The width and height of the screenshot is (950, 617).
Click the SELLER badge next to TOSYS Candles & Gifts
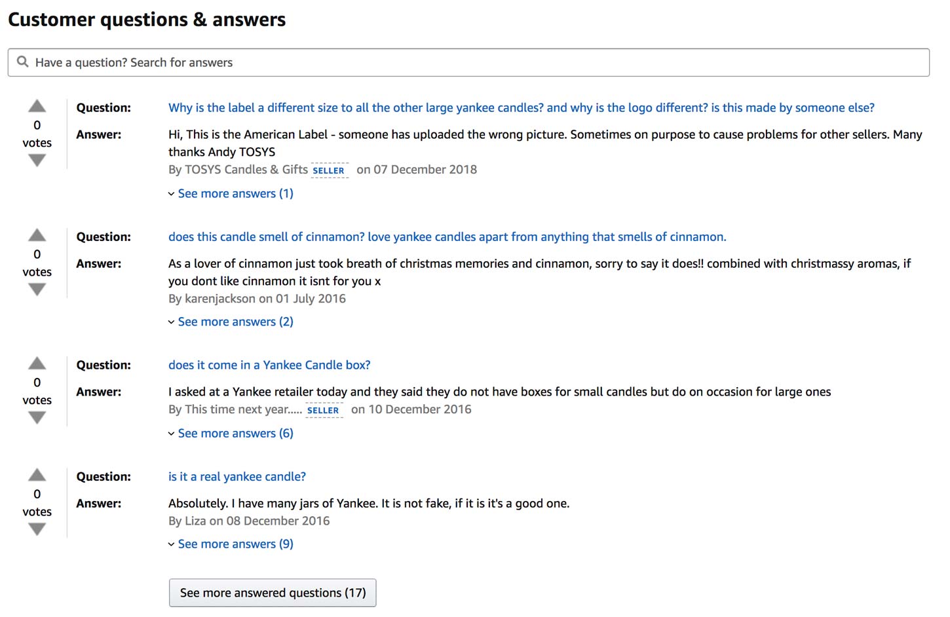pyautogui.click(x=329, y=170)
